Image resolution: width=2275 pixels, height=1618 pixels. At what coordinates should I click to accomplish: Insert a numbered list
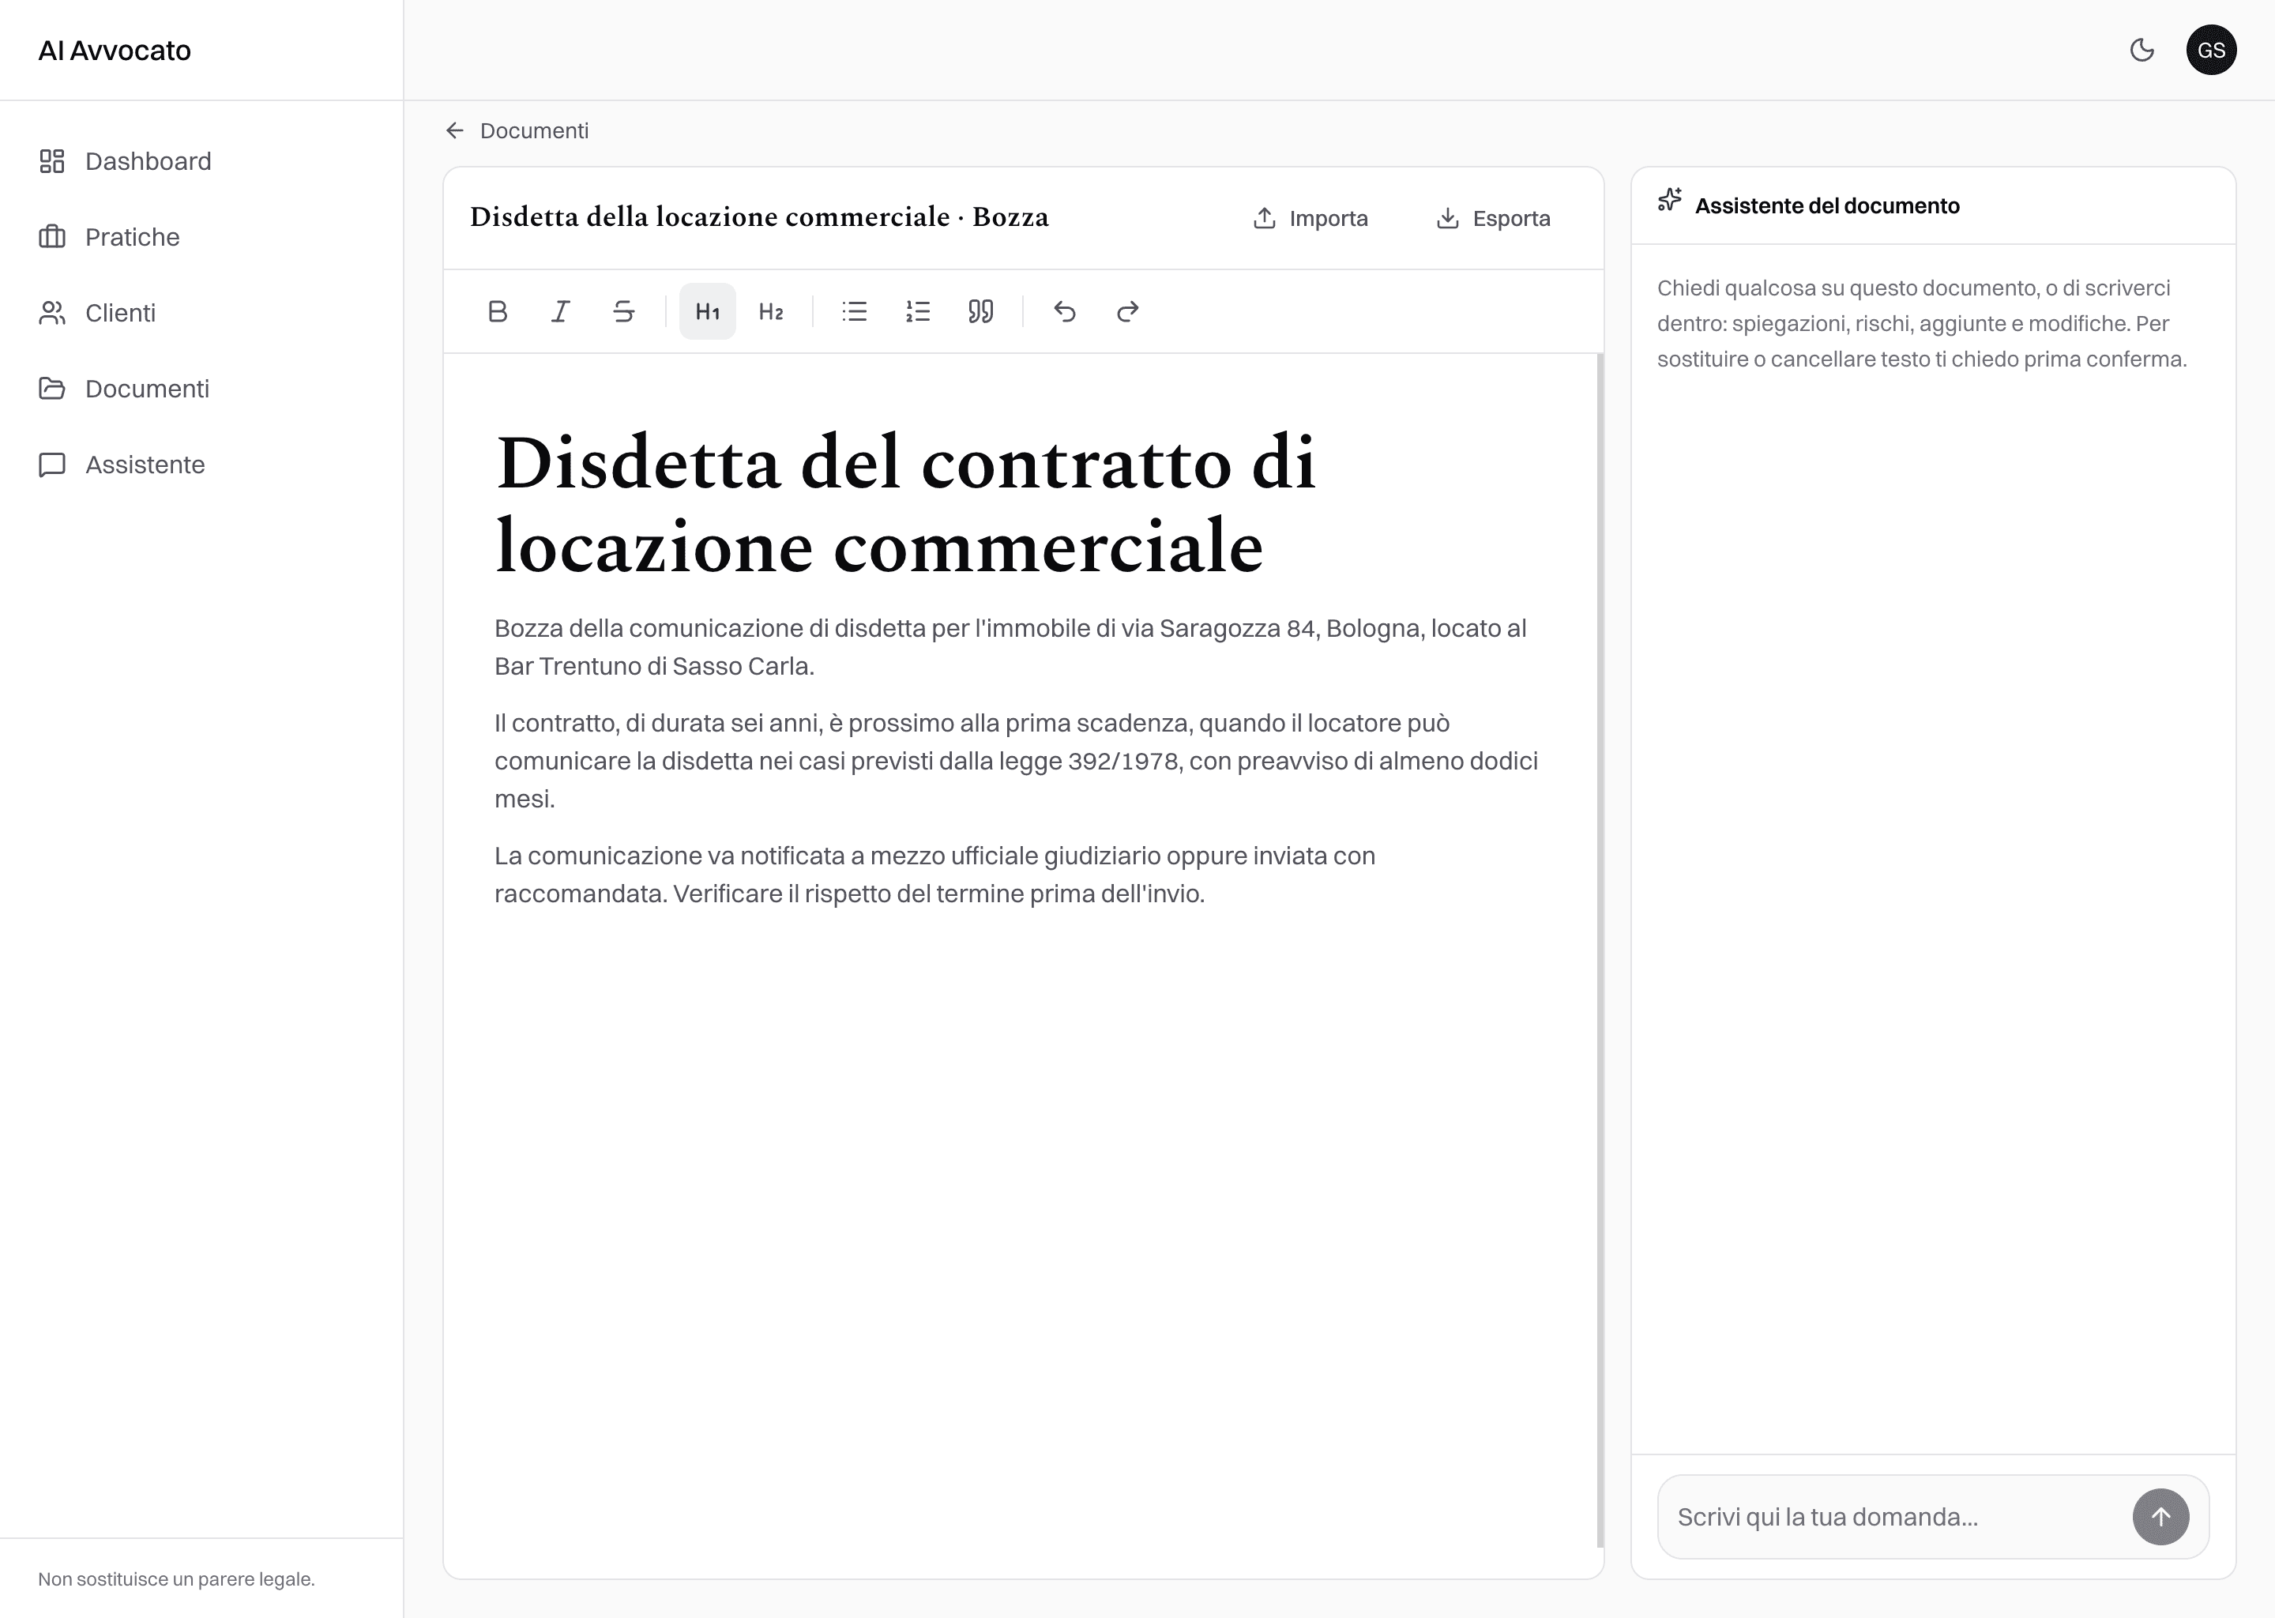pos(917,312)
